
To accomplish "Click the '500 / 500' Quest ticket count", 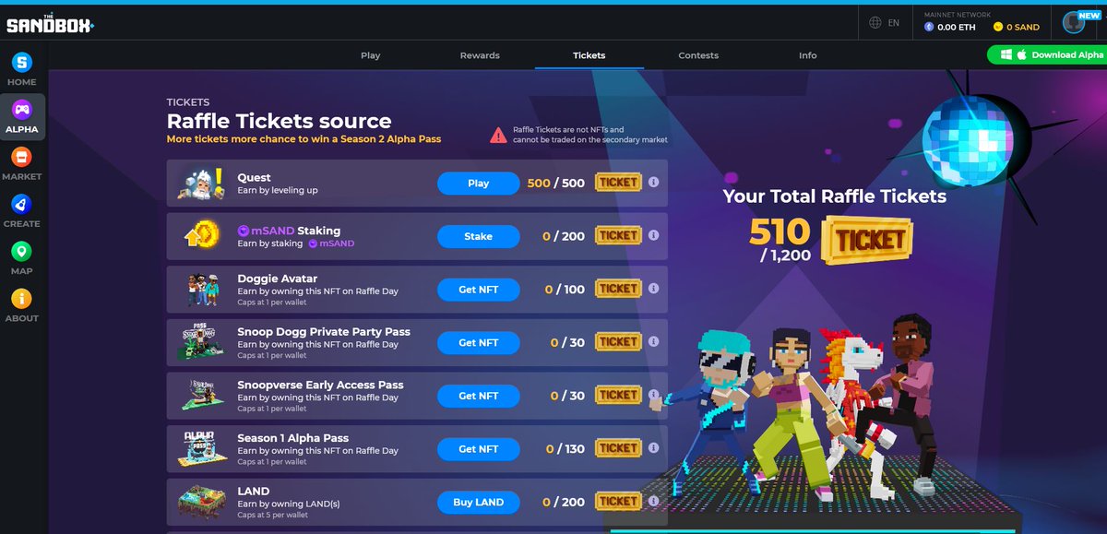I will (556, 183).
